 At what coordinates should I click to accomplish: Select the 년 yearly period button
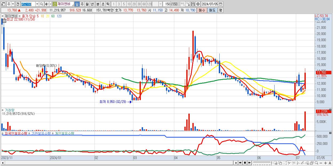(x=92, y=4)
